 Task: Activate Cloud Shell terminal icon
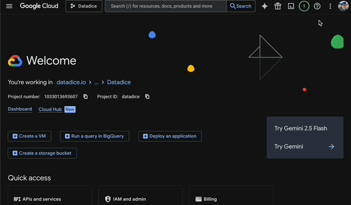coord(291,6)
